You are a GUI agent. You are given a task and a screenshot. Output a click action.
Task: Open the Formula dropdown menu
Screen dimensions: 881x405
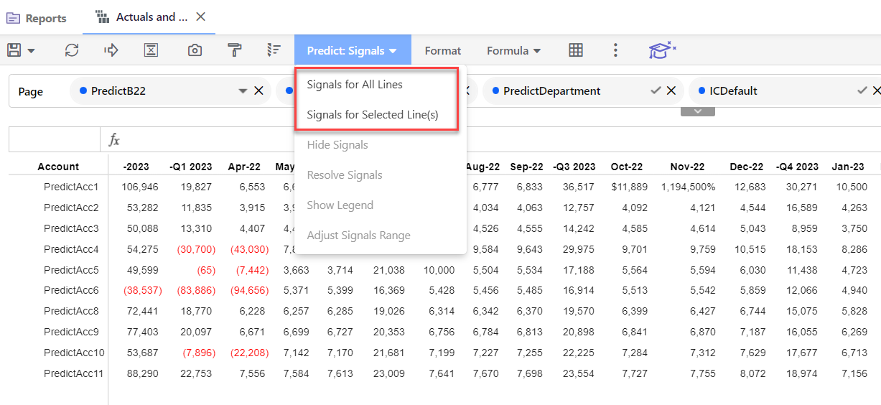(513, 50)
